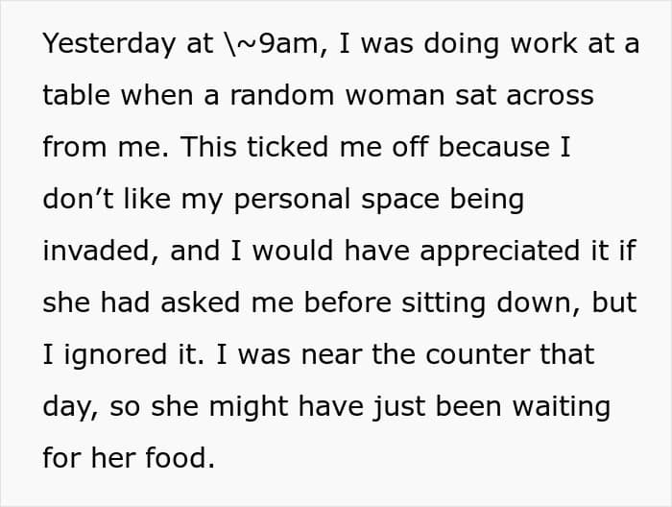Image resolution: width=672 pixels, height=507 pixels.
Task: Click the word 'table' starting the second line
Action: click(77, 95)
